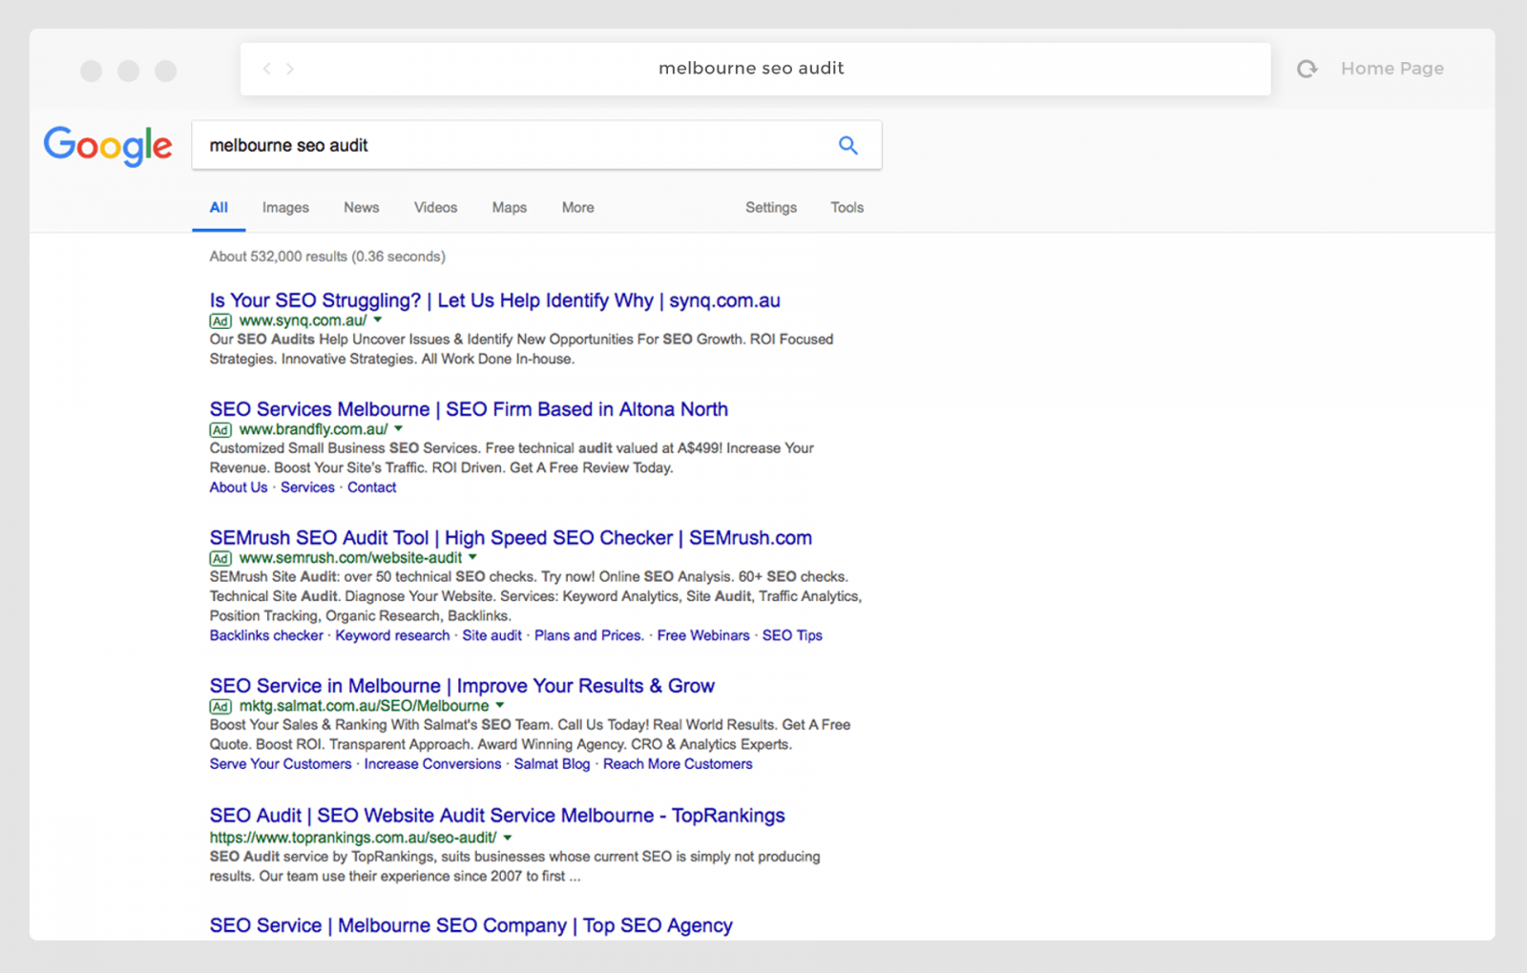The width and height of the screenshot is (1527, 973).
Task: Click the Google logo
Action: coord(108,146)
